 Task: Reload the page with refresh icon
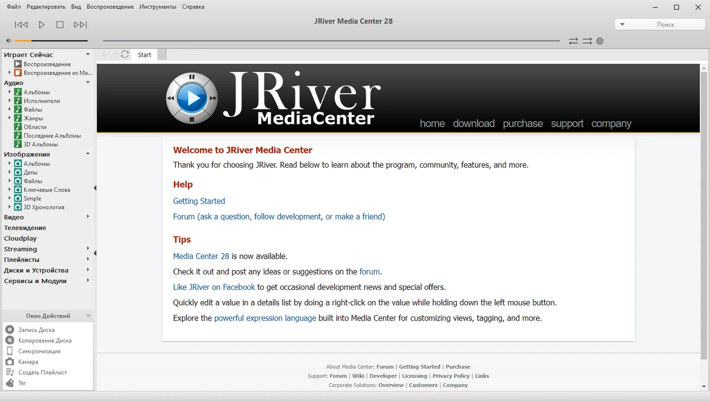pyautogui.click(x=125, y=54)
